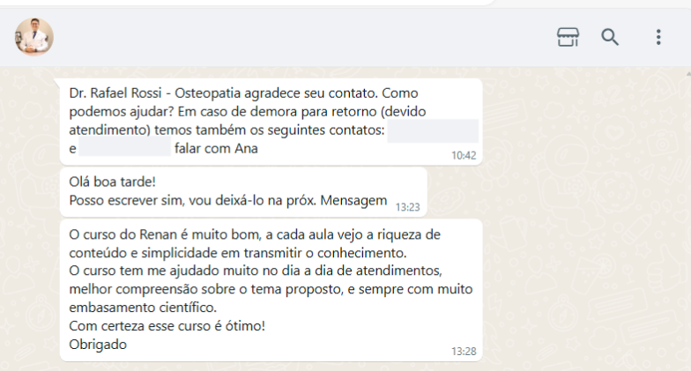Click the 13:28 message timestamp

coord(464,352)
